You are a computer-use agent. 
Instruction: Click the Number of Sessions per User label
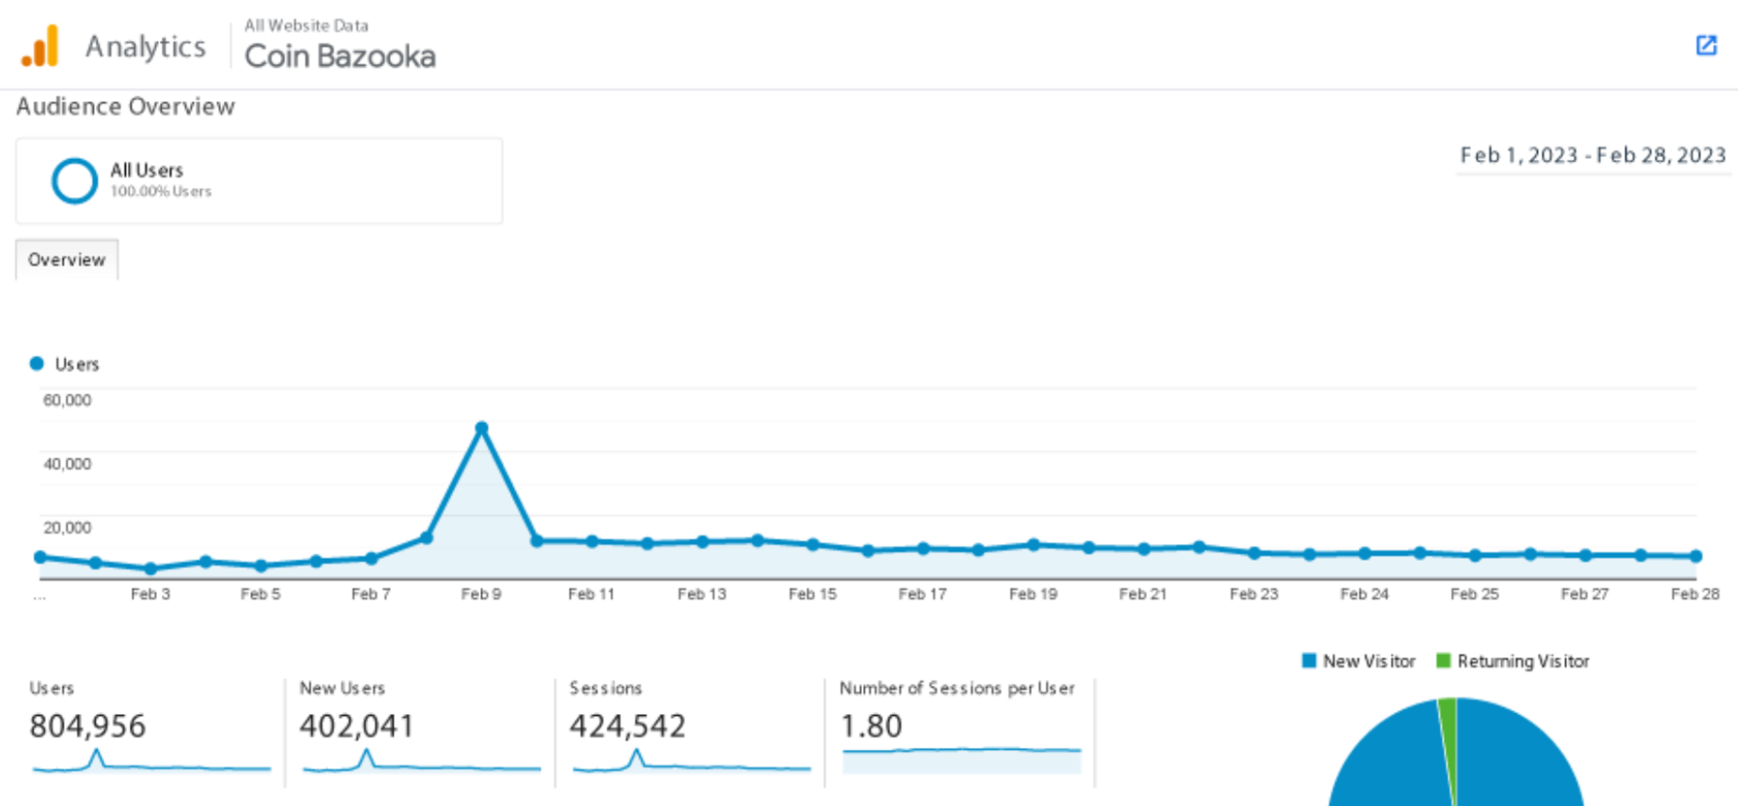pos(957,689)
